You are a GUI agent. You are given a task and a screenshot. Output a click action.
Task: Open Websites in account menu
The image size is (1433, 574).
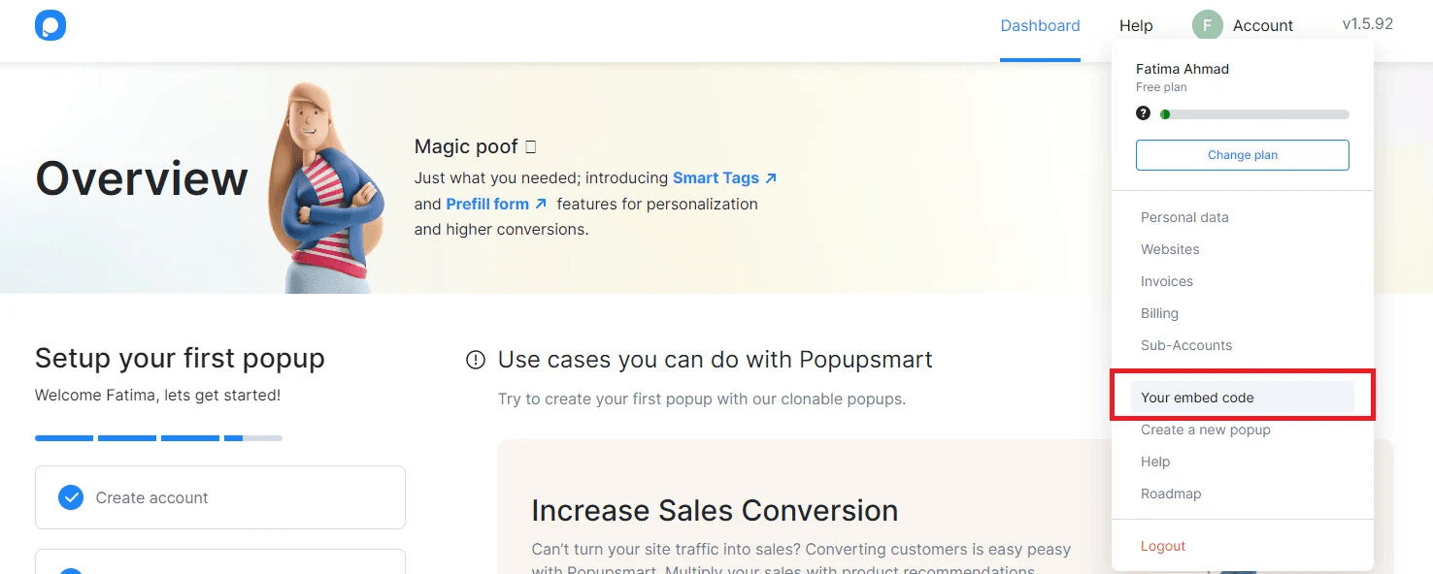tap(1170, 249)
